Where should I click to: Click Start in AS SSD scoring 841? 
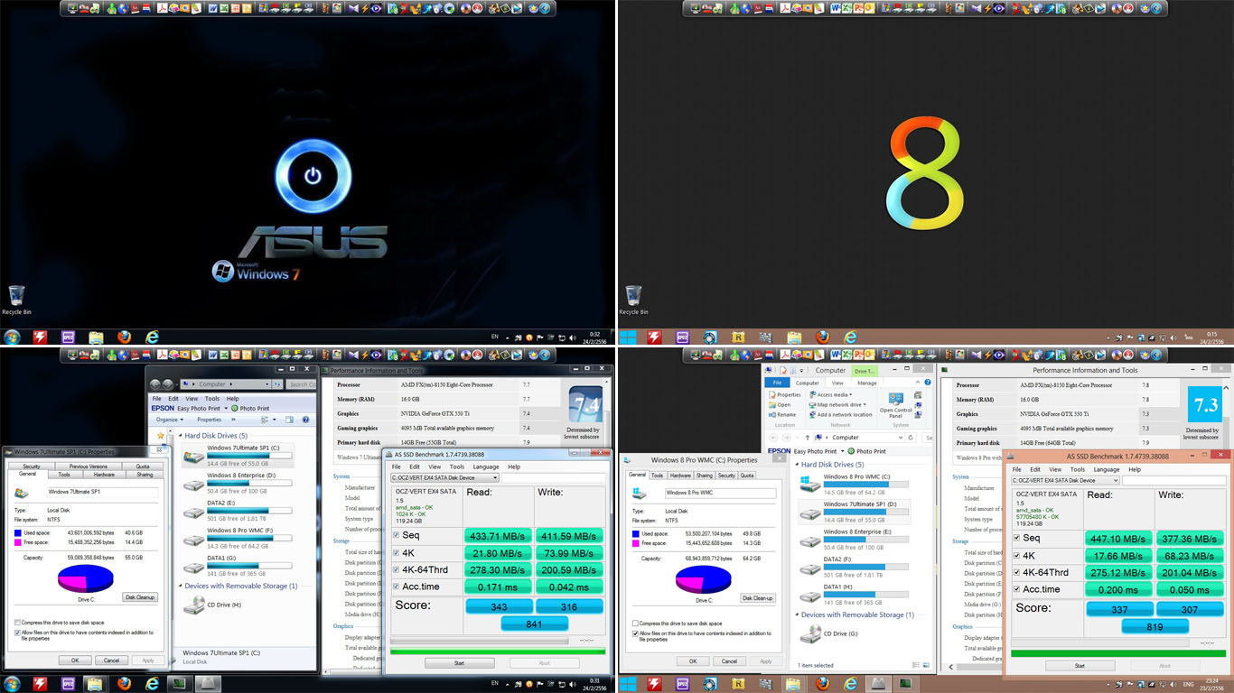point(458,663)
